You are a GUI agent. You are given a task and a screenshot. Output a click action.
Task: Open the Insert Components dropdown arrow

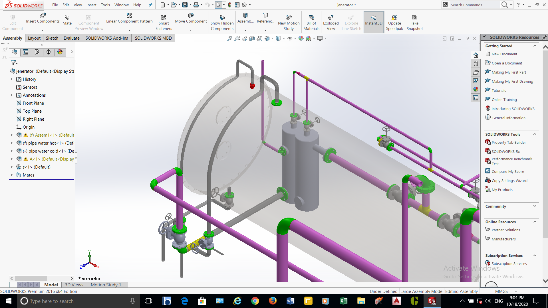coord(43,30)
